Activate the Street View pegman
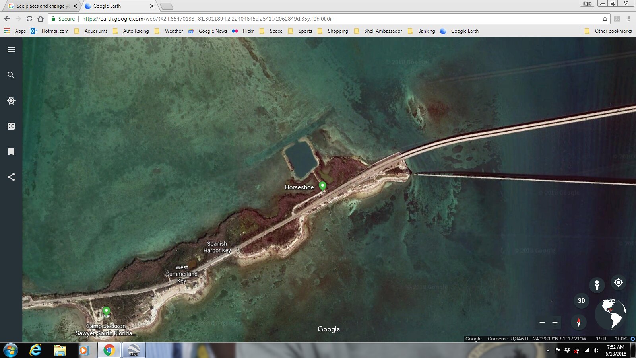 coord(597,285)
